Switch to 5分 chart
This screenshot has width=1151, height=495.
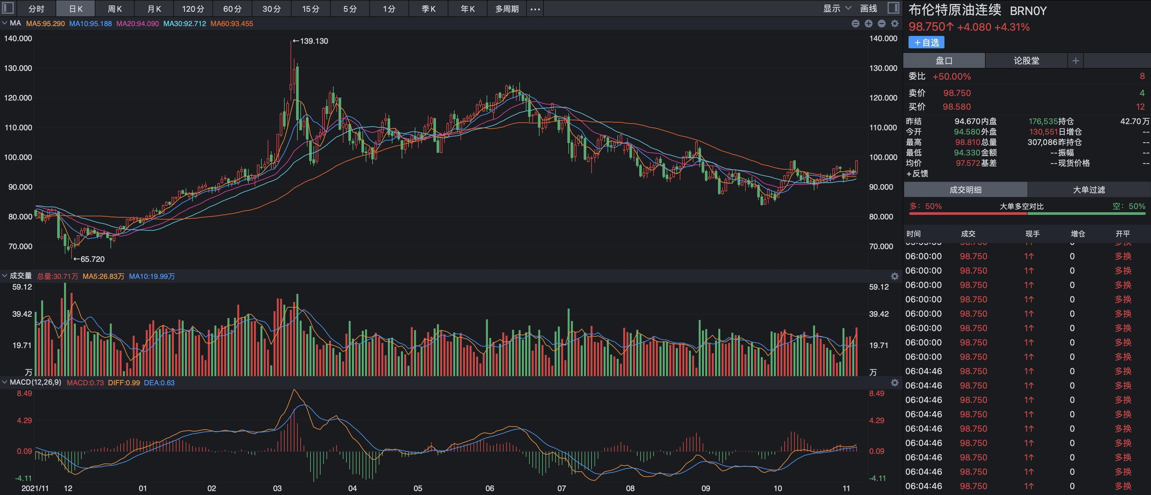coord(350,9)
